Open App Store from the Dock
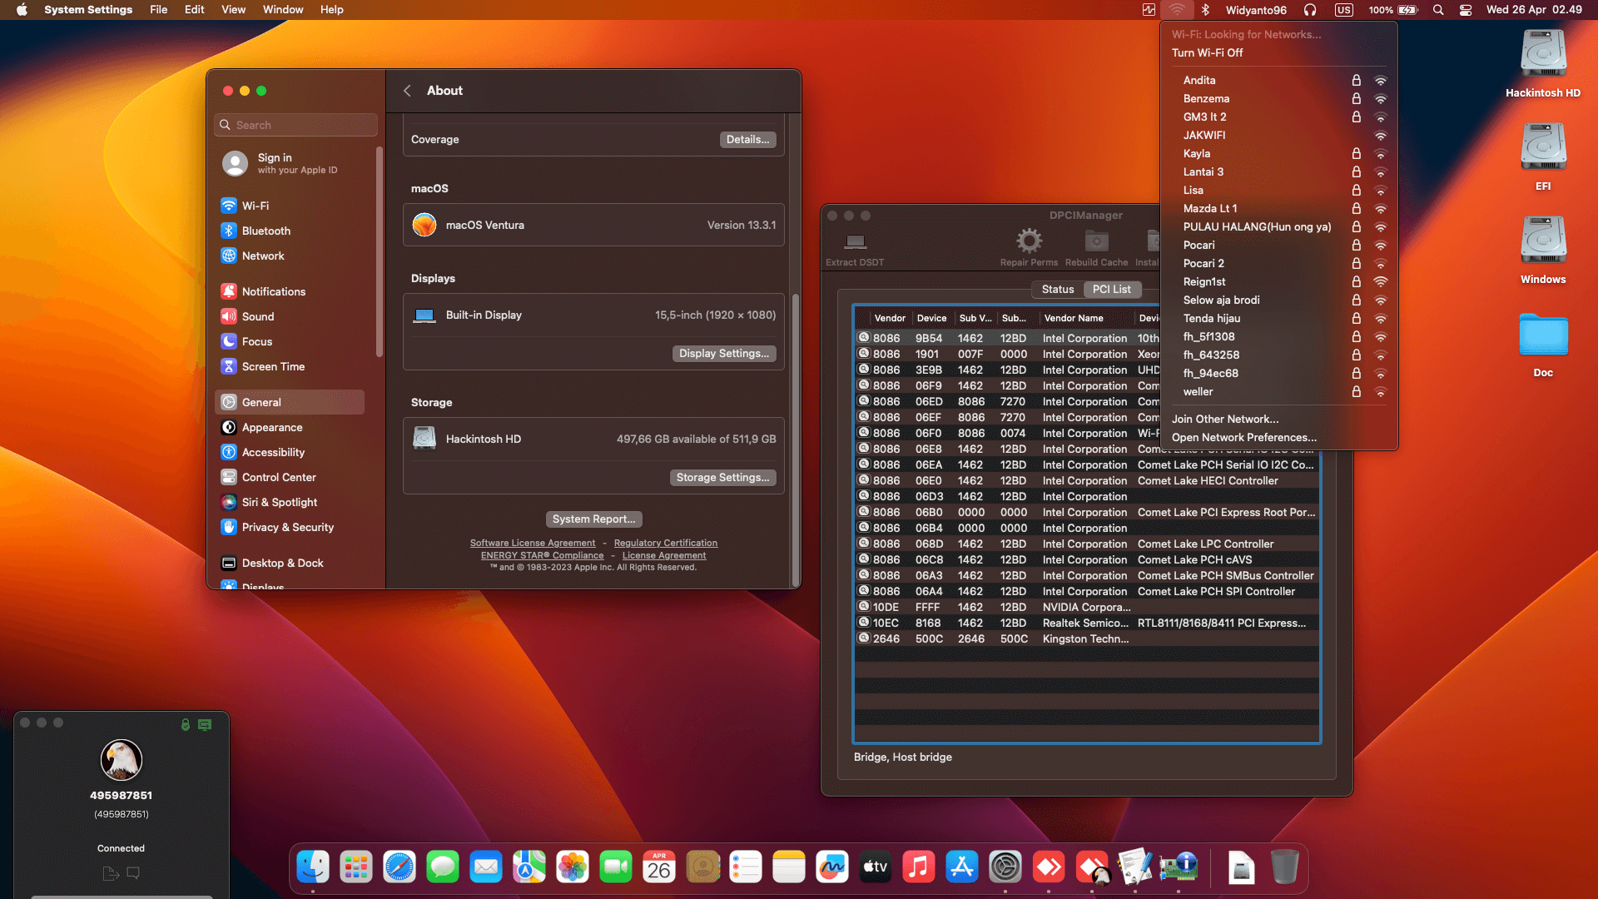The width and height of the screenshot is (1598, 899). (962, 867)
